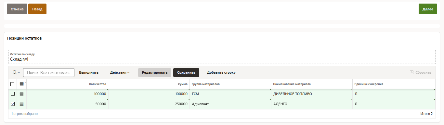This screenshot has width=444, height=125.
Task: Focus the text search input field
Action: tap(49, 72)
